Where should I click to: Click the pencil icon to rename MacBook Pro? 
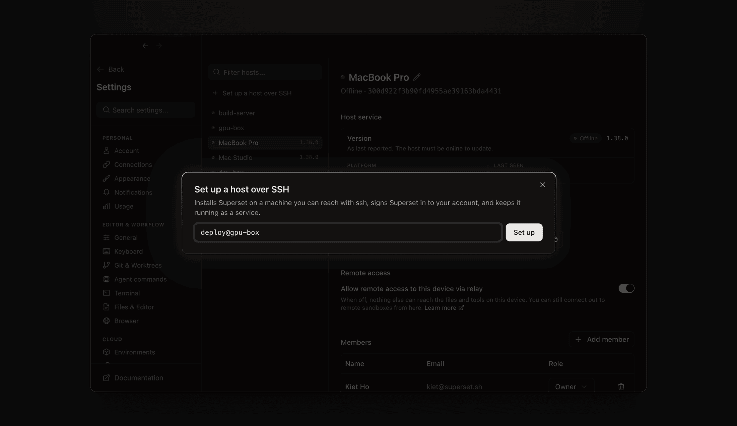click(x=417, y=77)
